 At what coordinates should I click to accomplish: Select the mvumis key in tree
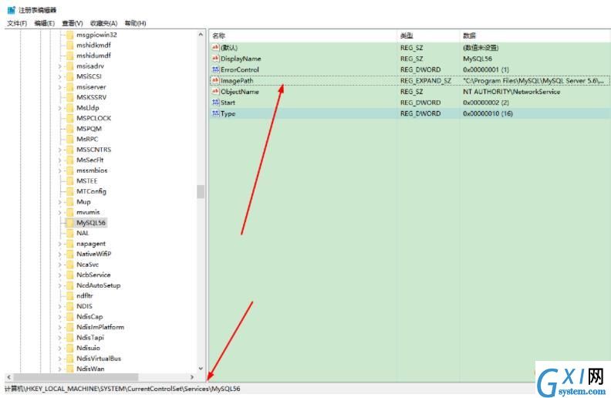(x=88, y=212)
